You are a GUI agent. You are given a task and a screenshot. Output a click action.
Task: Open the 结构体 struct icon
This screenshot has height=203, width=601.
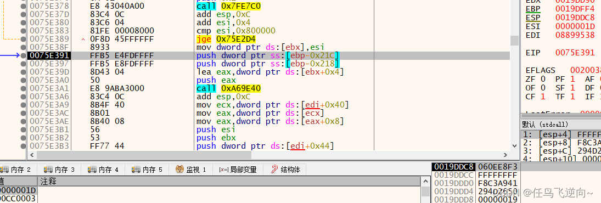click(x=274, y=169)
